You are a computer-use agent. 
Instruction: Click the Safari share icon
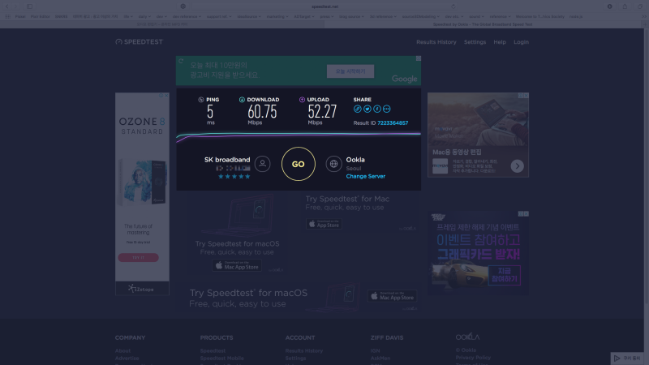(x=625, y=6)
